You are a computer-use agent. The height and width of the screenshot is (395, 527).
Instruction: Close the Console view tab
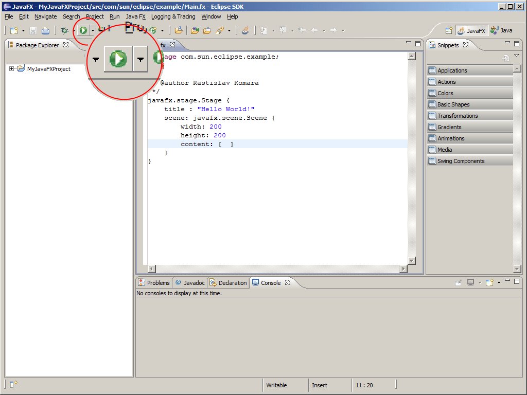tap(288, 282)
